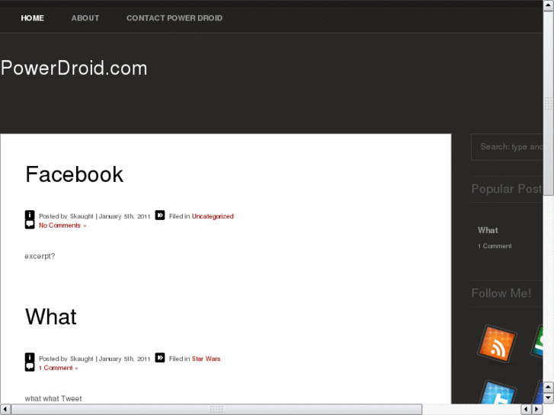Click '1 Comment' text in sidebar

(x=495, y=246)
